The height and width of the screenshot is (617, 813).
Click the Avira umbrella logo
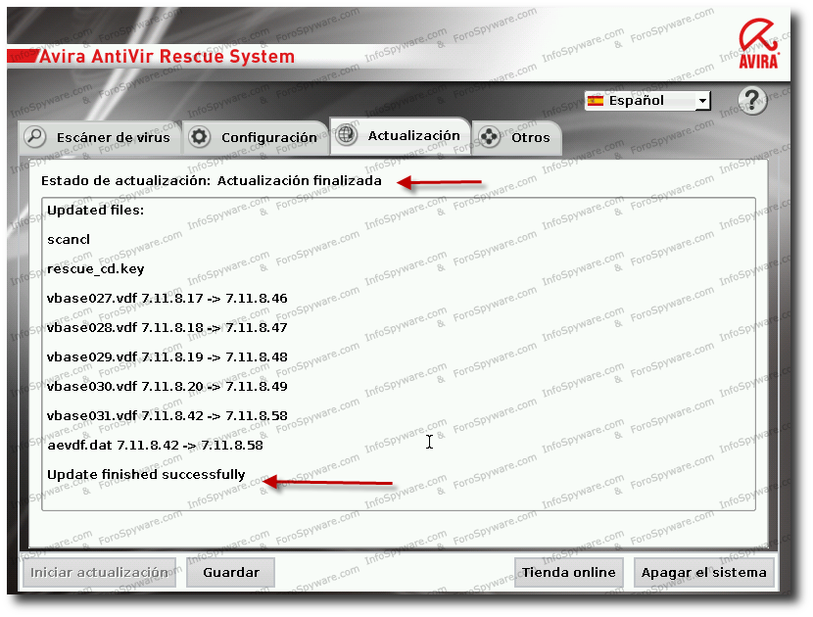758,43
